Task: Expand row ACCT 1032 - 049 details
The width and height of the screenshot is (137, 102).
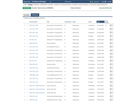Action: click(25, 82)
